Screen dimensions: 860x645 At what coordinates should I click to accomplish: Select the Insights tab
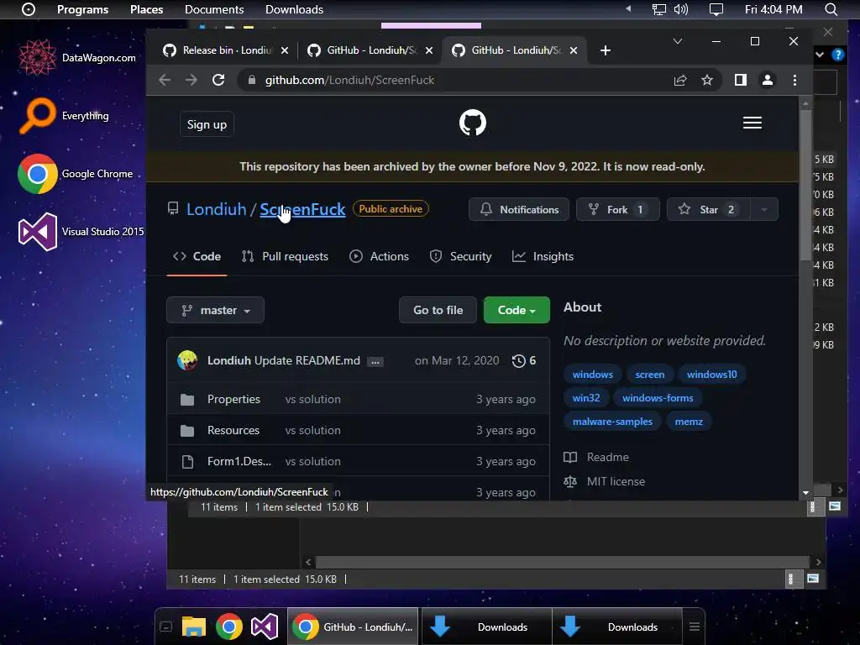pyautogui.click(x=543, y=257)
